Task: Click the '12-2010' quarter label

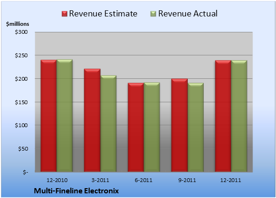Action: (57, 180)
